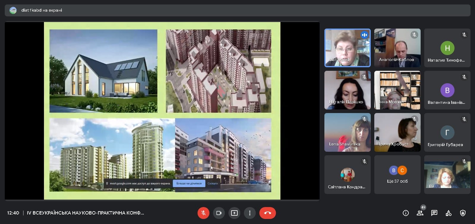This screenshot has width=475, height=224.
Task: Click Світлана Кондра...'s profile photo avatar
Action: pyautogui.click(x=348, y=175)
